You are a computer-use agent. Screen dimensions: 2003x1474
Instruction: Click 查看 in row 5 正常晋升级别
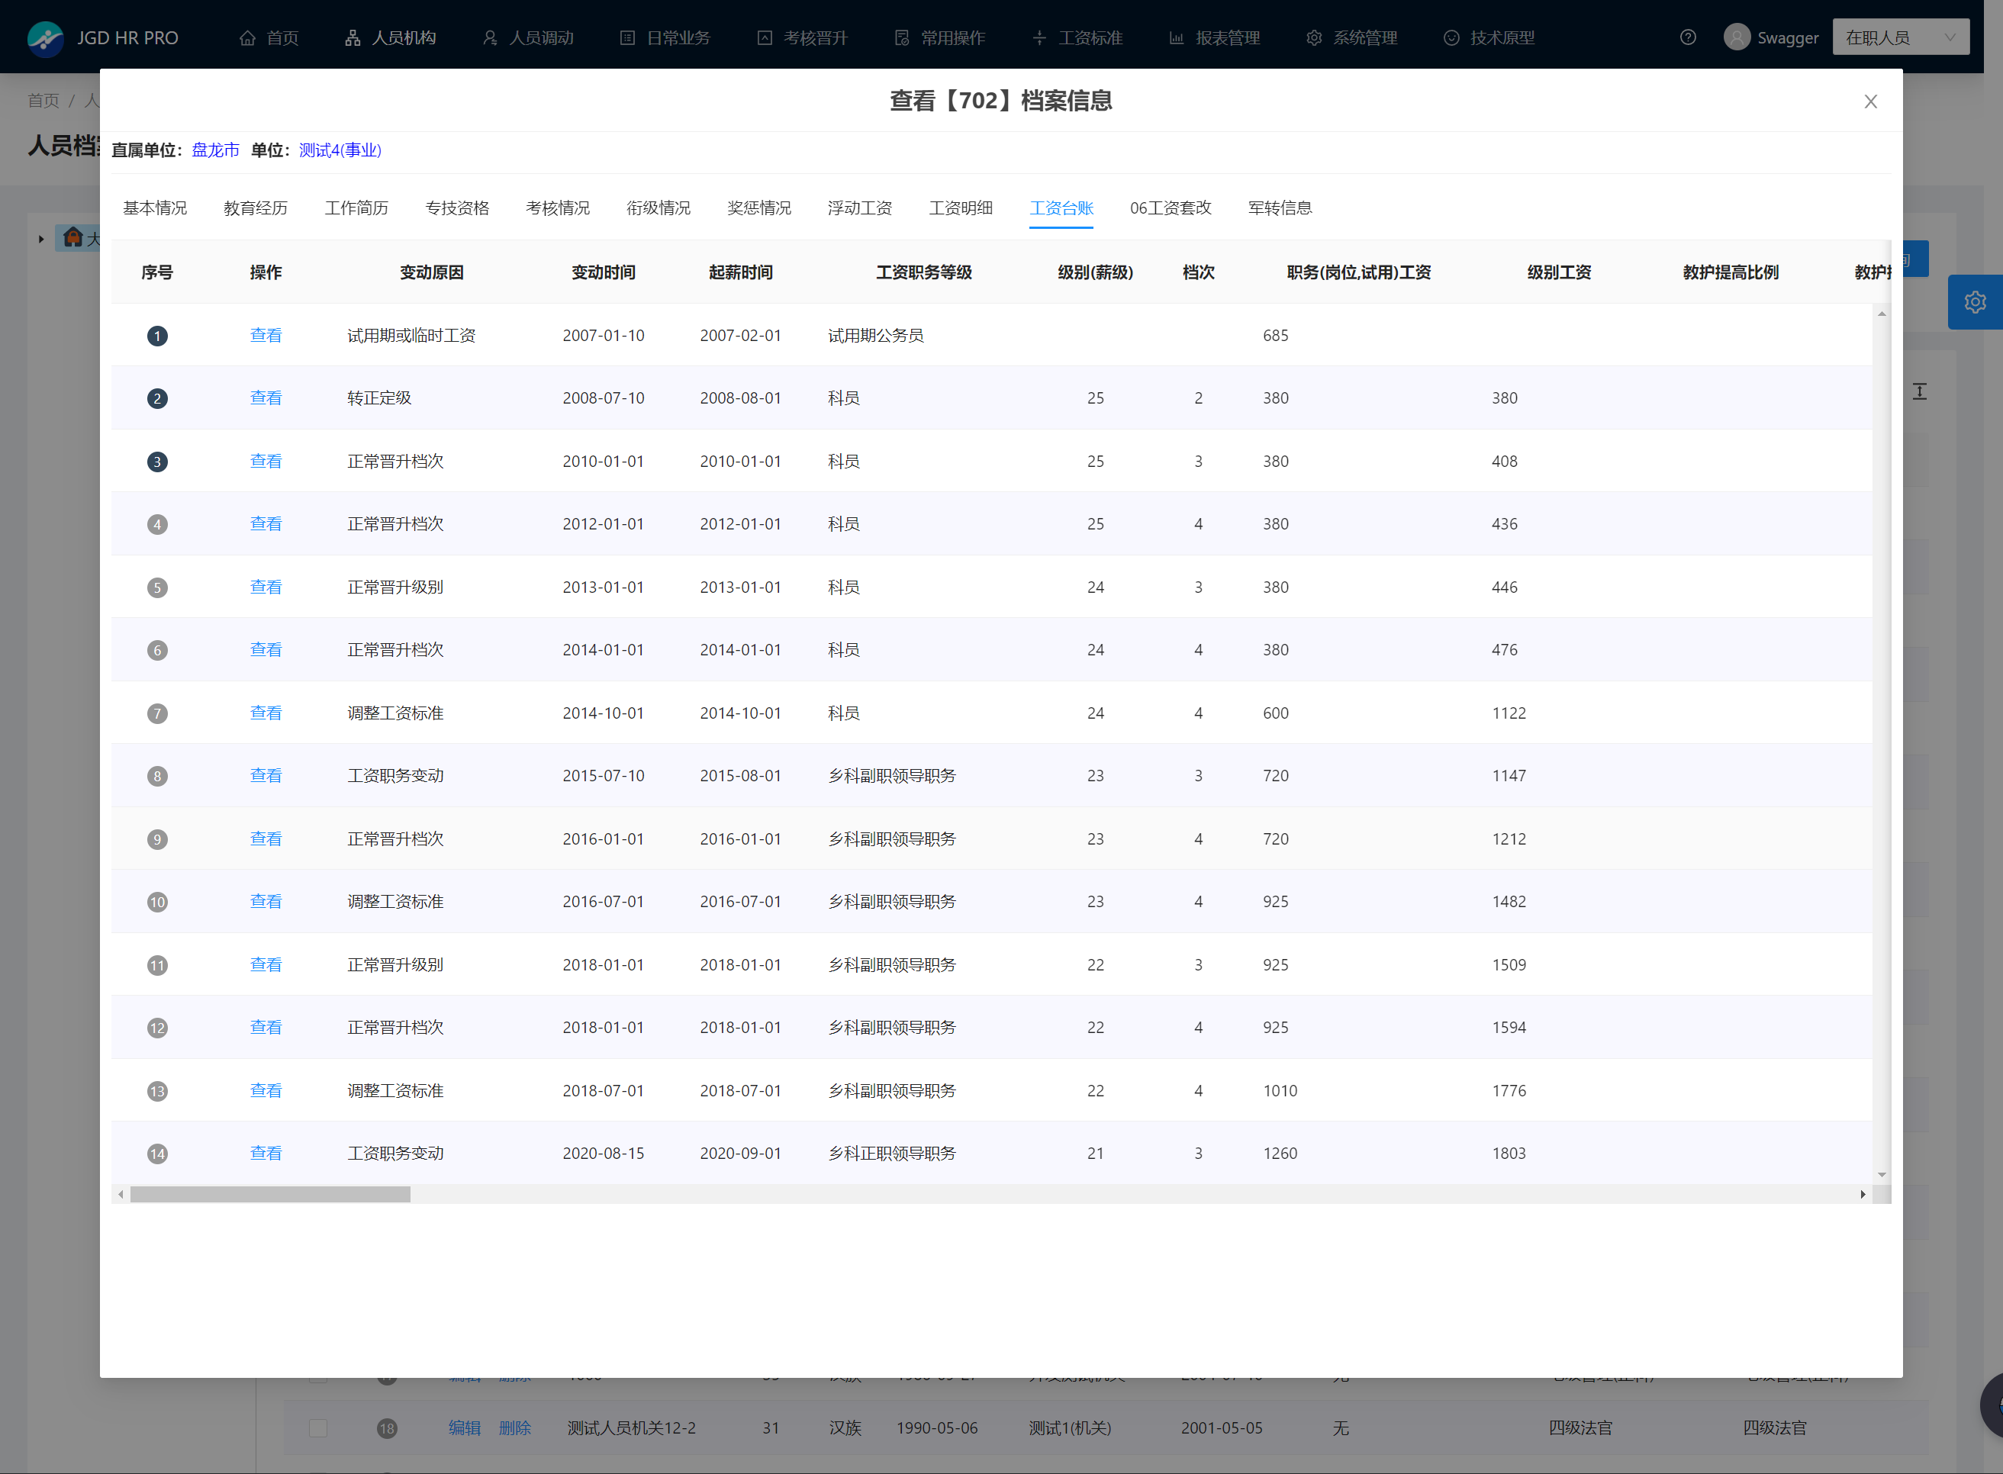click(266, 587)
